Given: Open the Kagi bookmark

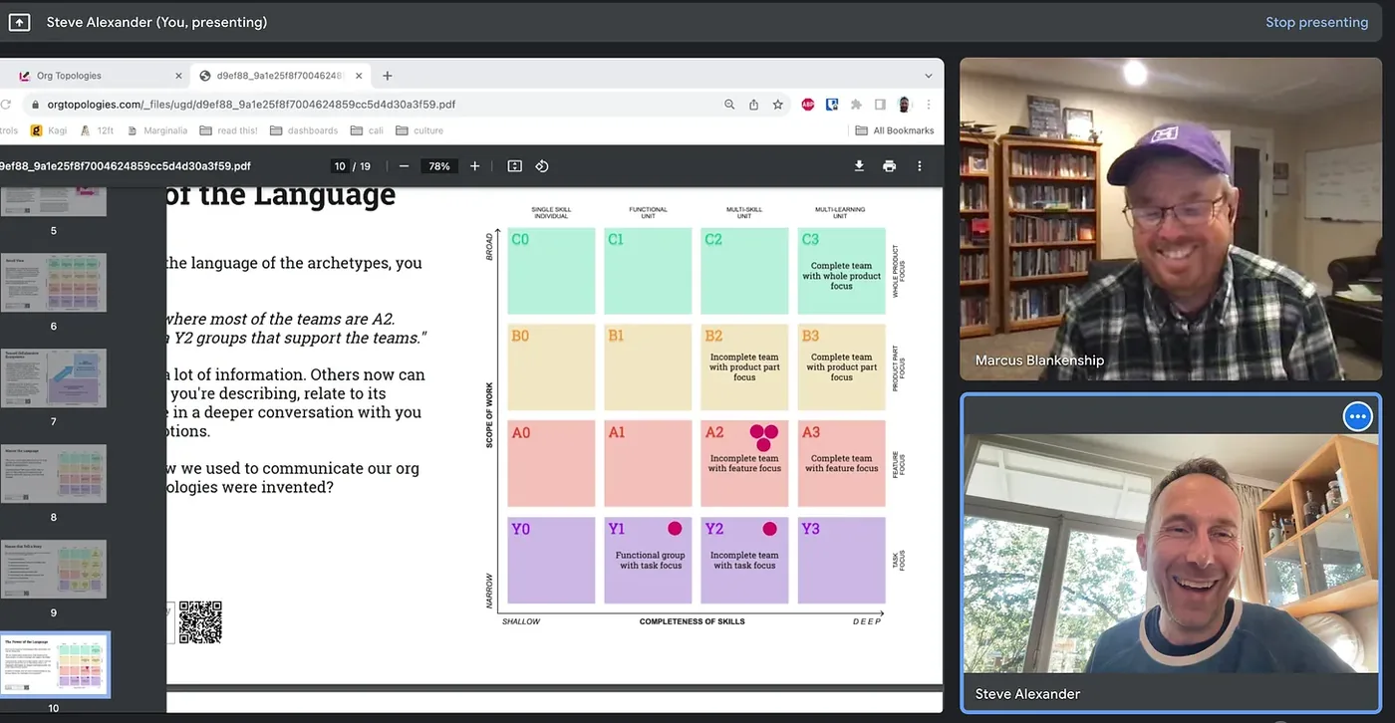Looking at the screenshot, I should pos(49,130).
